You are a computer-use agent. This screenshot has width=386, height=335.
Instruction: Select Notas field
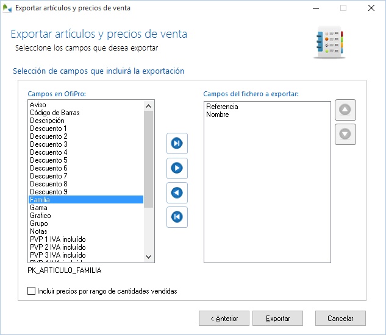pyautogui.click(x=86, y=231)
